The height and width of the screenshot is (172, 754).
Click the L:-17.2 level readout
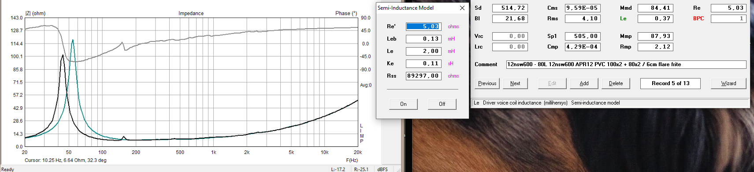coord(338,169)
